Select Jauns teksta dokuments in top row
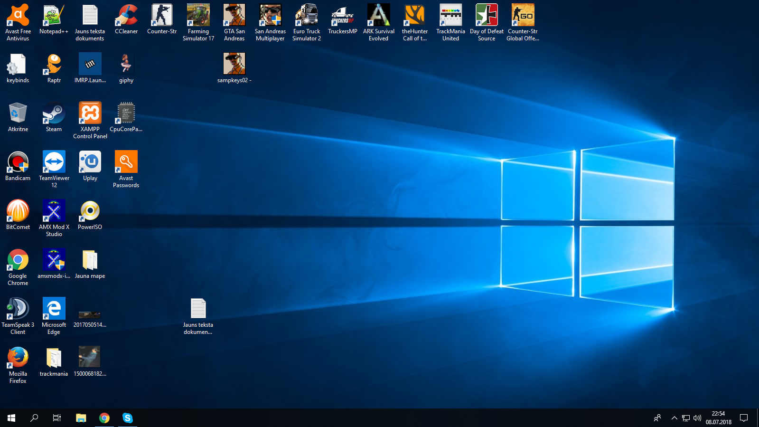Image resolution: width=759 pixels, height=427 pixels. click(90, 22)
